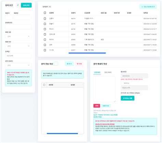
Task: Open the 관리 담당자 dropdown
Action: [18, 65]
